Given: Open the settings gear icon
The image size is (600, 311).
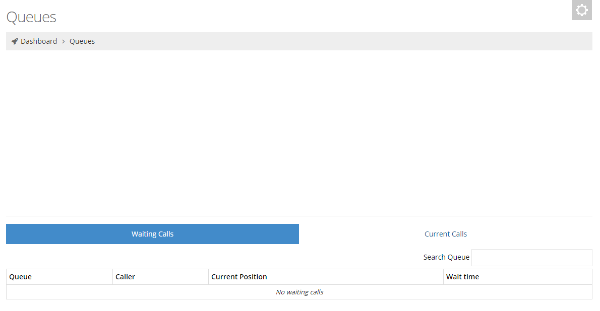Looking at the screenshot, I should [581, 10].
